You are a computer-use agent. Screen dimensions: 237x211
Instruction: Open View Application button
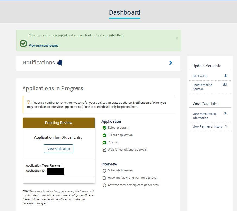tap(59, 149)
